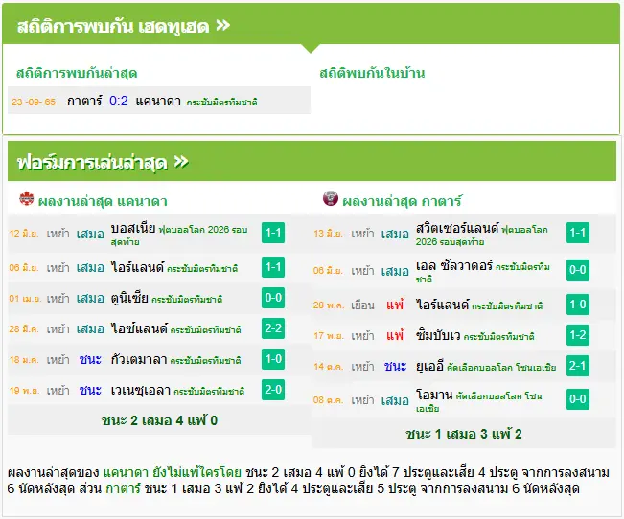Click the 0:2 score of กาตาร์ vs แคนาดา

(119, 101)
